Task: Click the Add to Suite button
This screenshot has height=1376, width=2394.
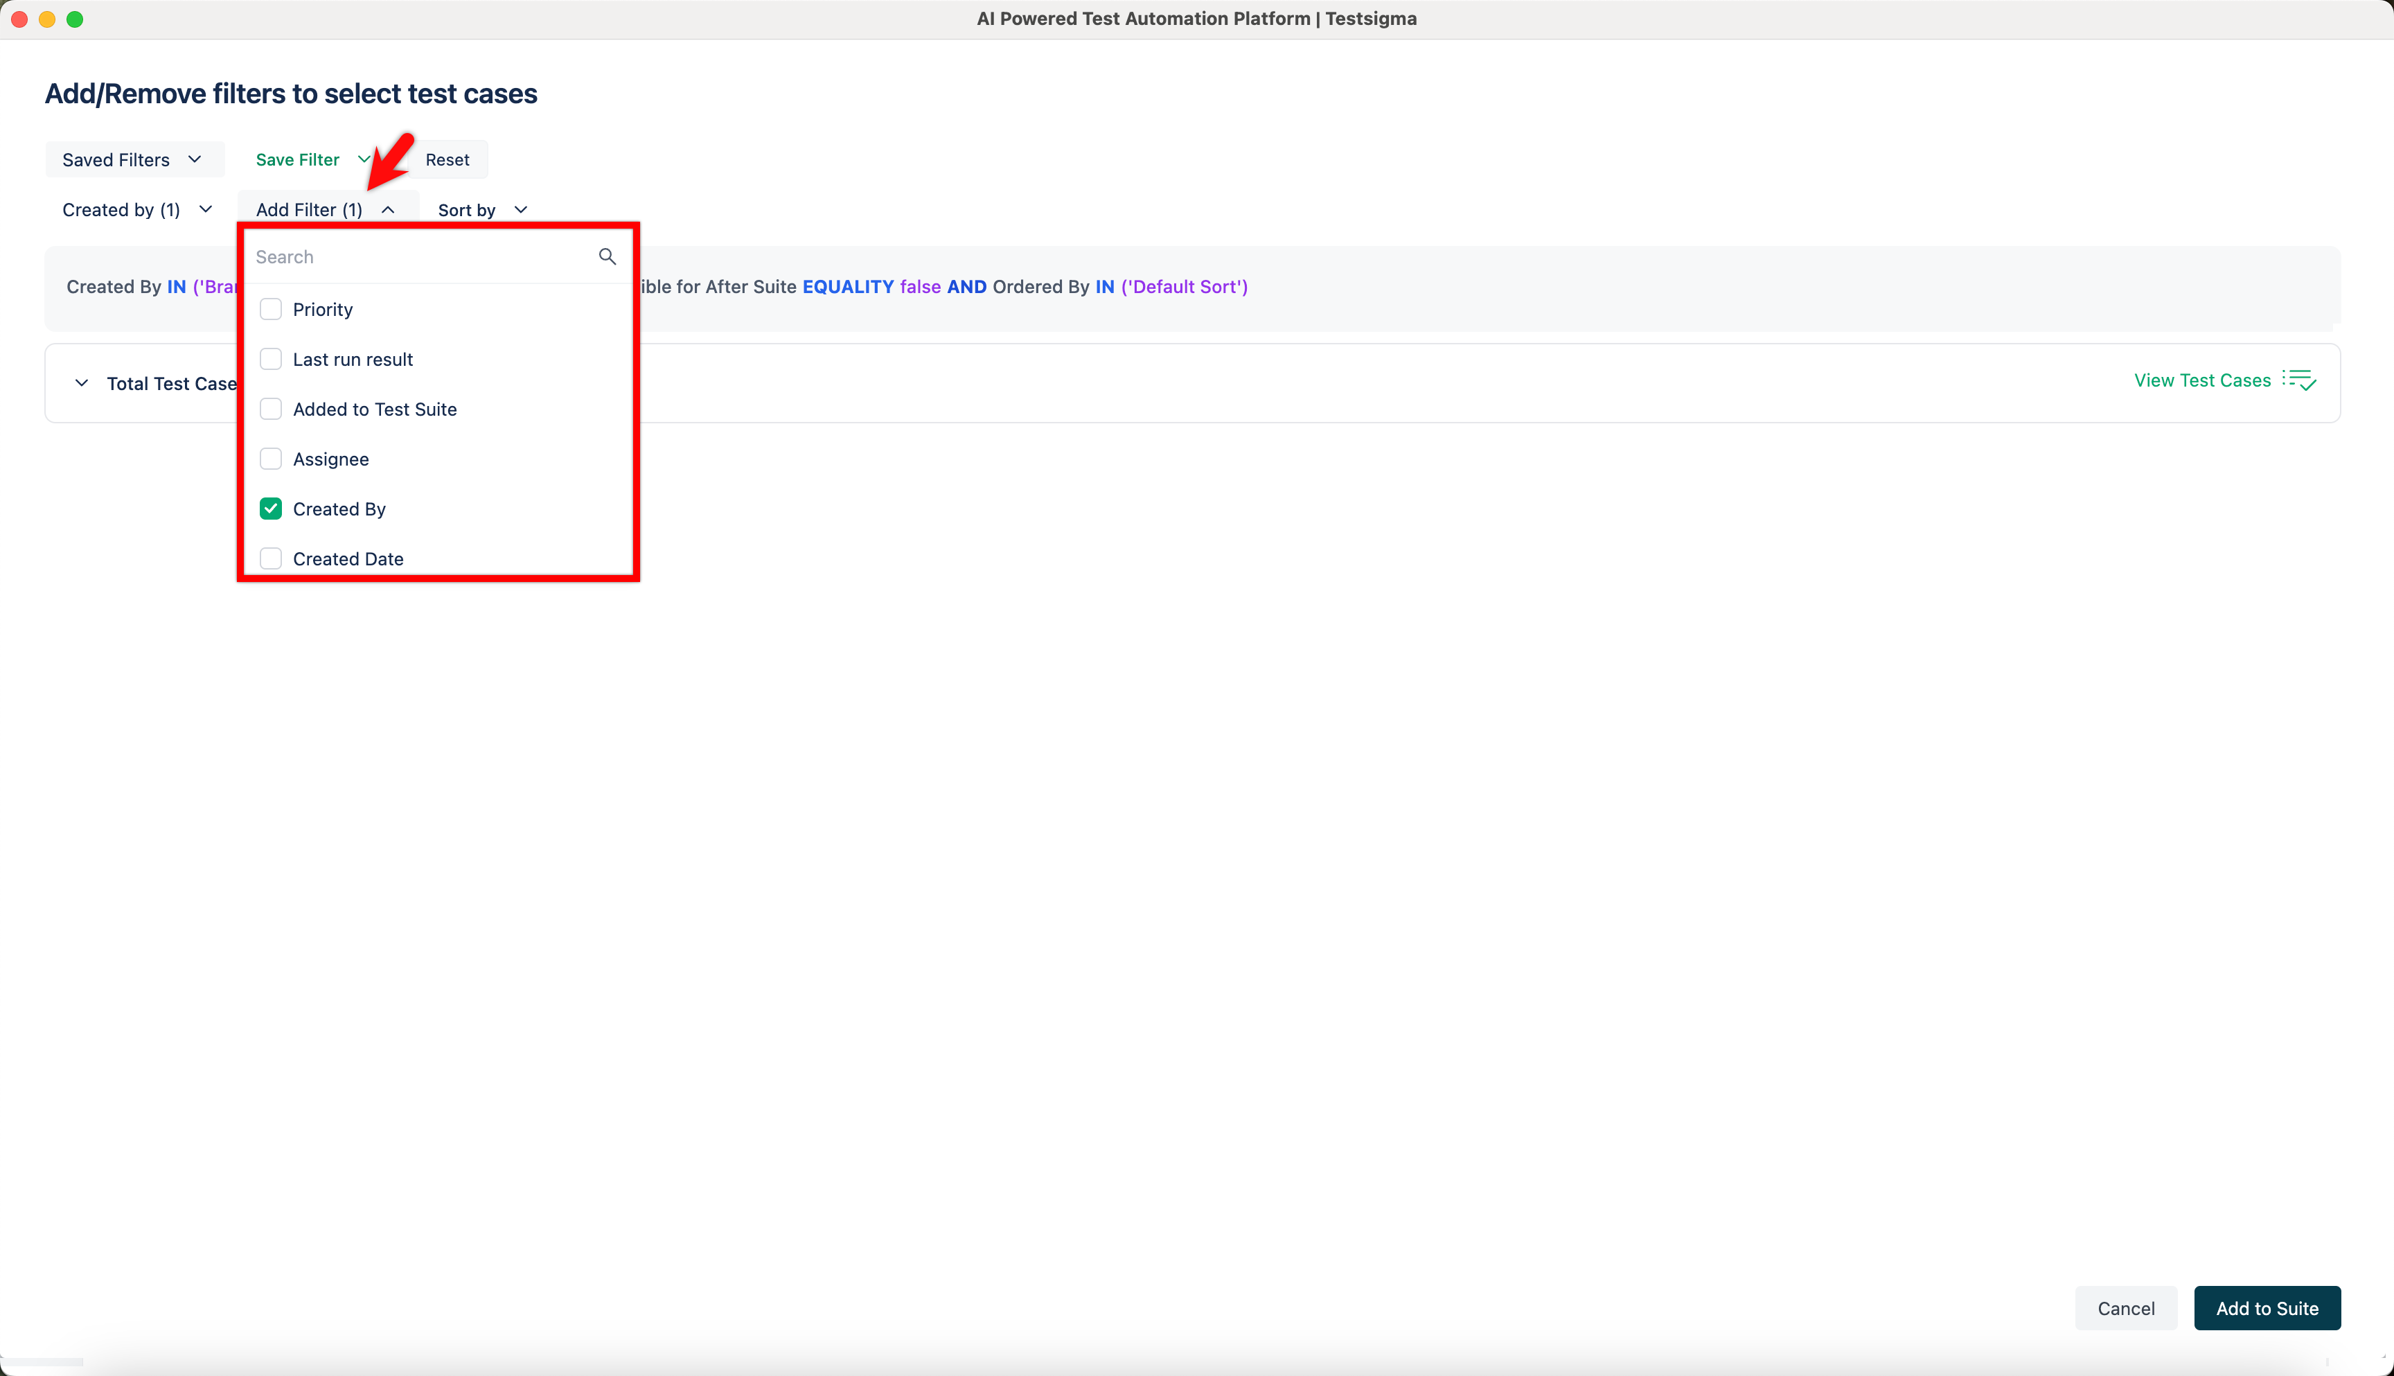Action: point(2267,1308)
